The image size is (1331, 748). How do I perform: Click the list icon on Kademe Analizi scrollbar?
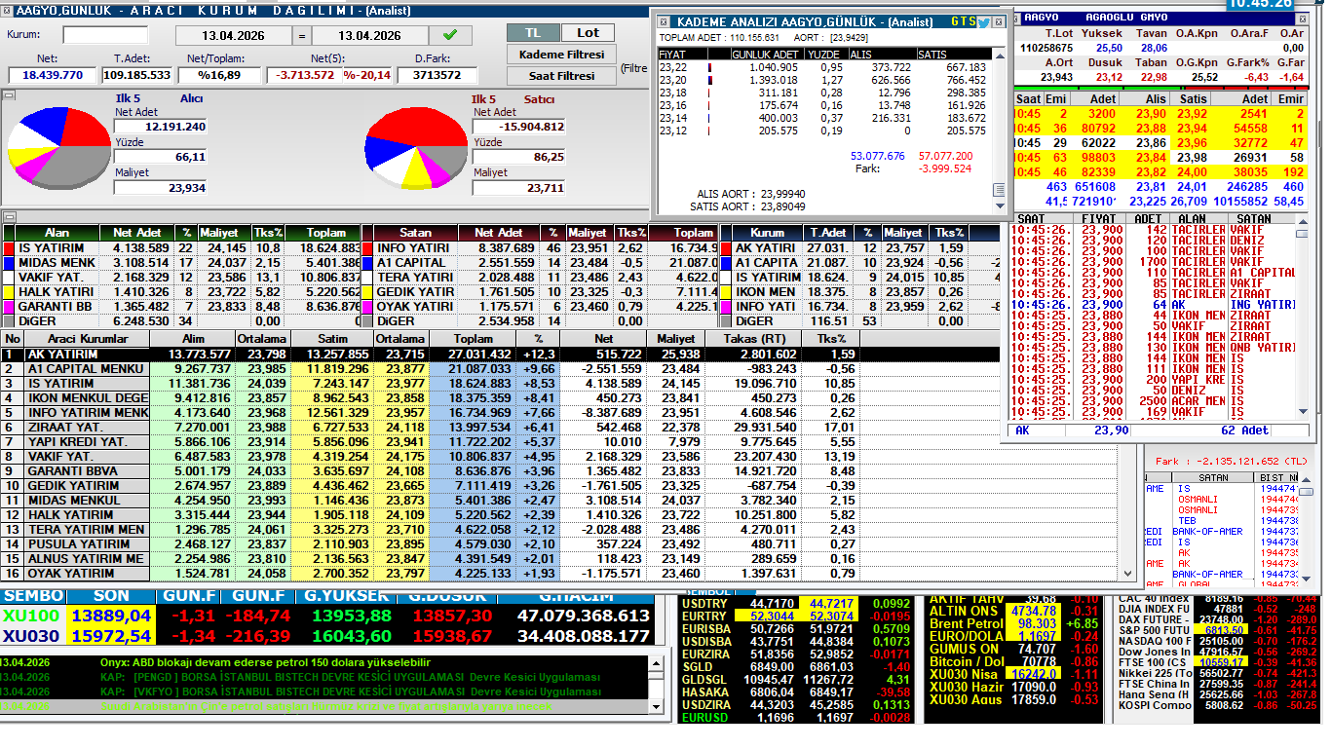click(998, 190)
